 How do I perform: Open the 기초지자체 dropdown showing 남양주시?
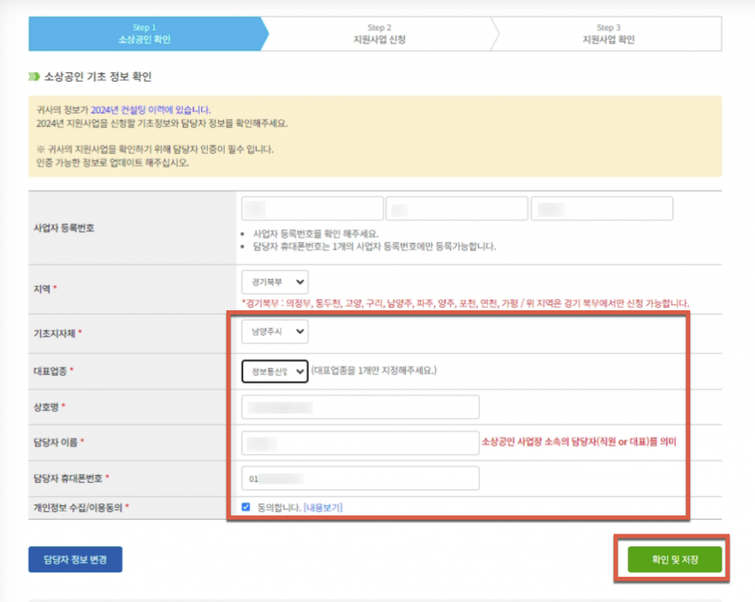(275, 332)
